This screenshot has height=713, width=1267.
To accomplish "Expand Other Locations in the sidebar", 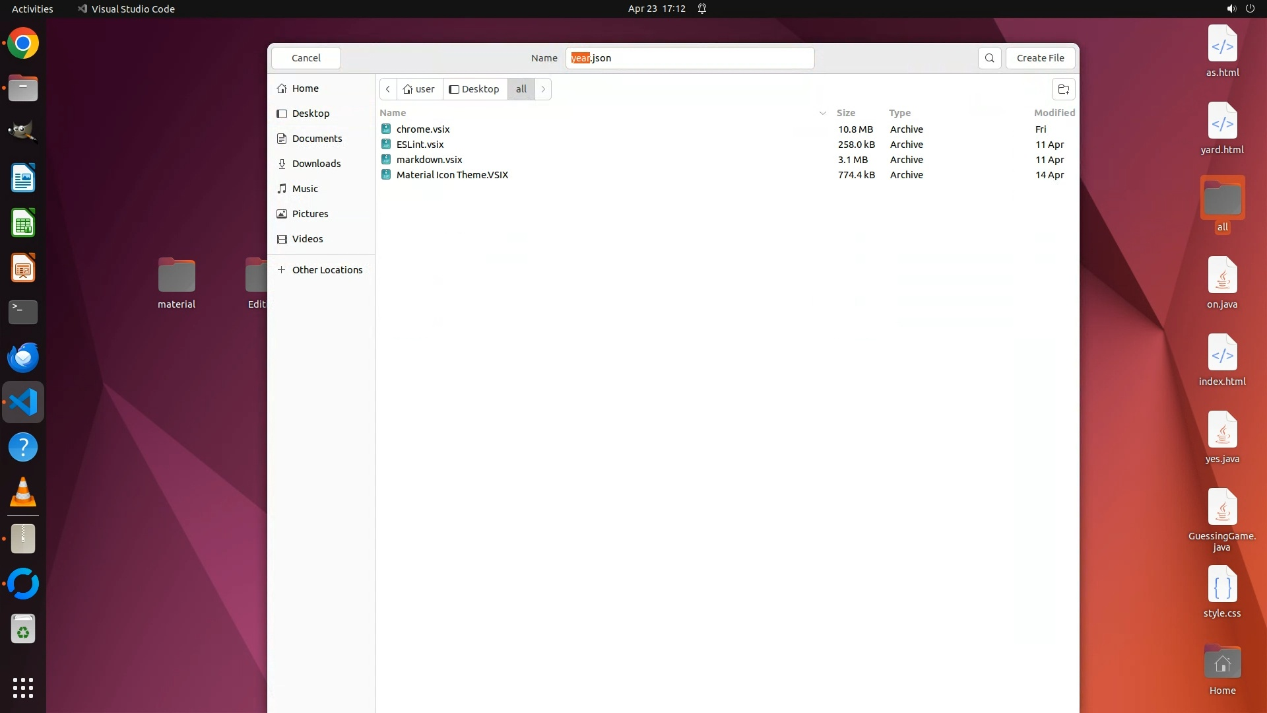I will [327, 270].
